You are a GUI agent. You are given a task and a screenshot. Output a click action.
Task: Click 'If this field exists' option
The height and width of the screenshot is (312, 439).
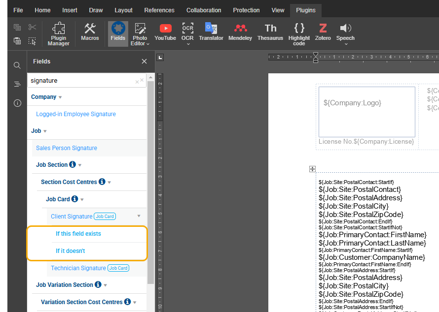pos(78,234)
